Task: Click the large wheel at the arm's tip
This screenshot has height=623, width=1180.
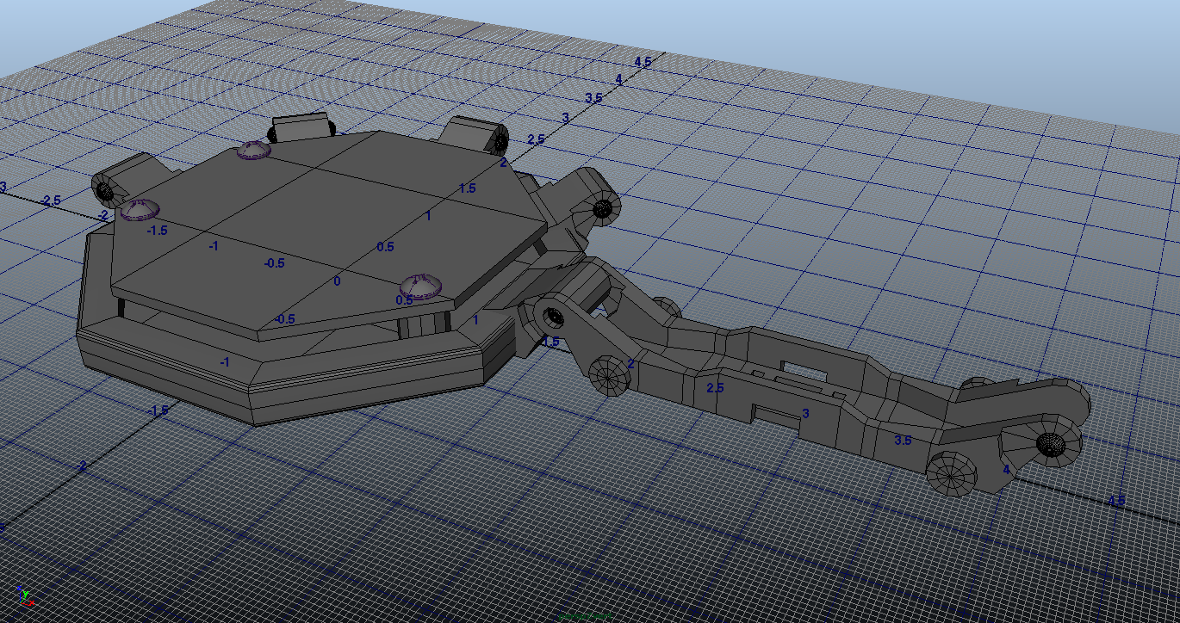Action: point(1052,443)
